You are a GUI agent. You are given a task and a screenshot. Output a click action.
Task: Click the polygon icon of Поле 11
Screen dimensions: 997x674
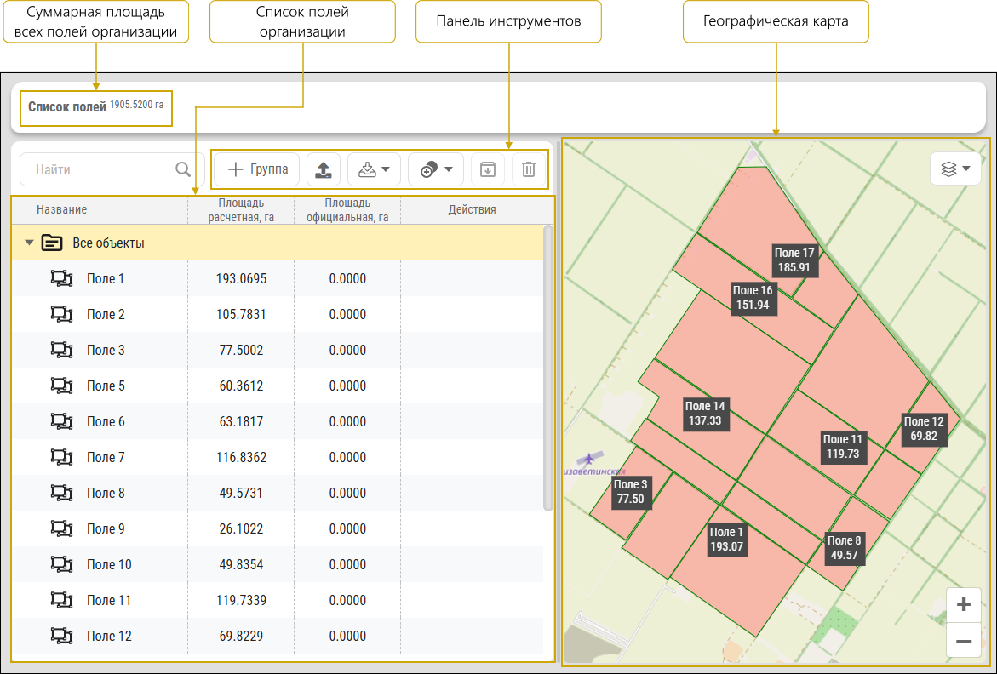pyautogui.click(x=61, y=600)
